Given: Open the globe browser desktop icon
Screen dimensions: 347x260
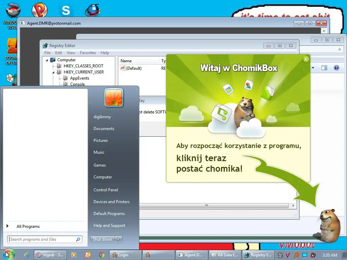Looking at the screenshot, I should pos(93,10).
